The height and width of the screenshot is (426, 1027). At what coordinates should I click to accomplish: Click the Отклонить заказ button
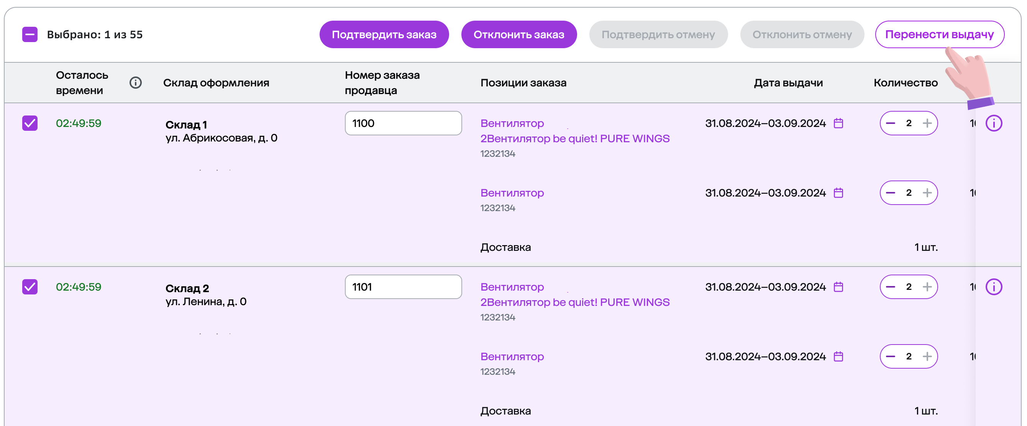519,34
